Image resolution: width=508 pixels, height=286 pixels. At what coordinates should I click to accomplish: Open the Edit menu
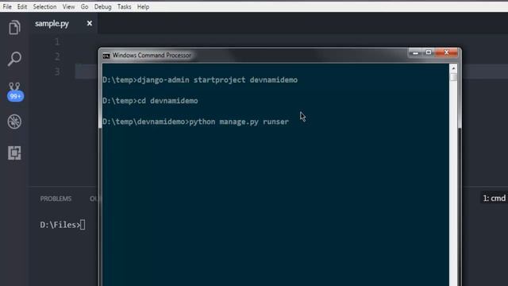point(22,6)
